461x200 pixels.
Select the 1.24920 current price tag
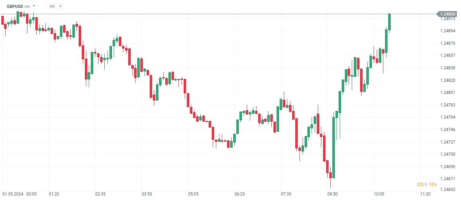coord(447,14)
